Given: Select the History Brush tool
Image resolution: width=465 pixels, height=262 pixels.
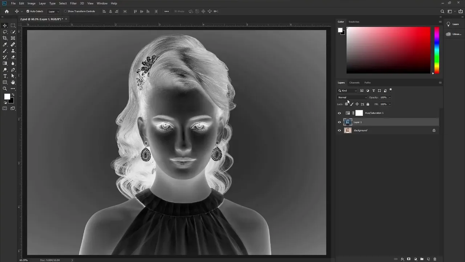Looking at the screenshot, I should point(5,57).
